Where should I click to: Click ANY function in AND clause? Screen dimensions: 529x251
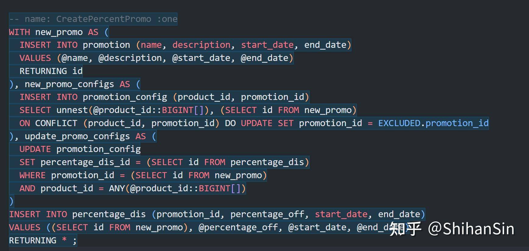pos(117,188)
